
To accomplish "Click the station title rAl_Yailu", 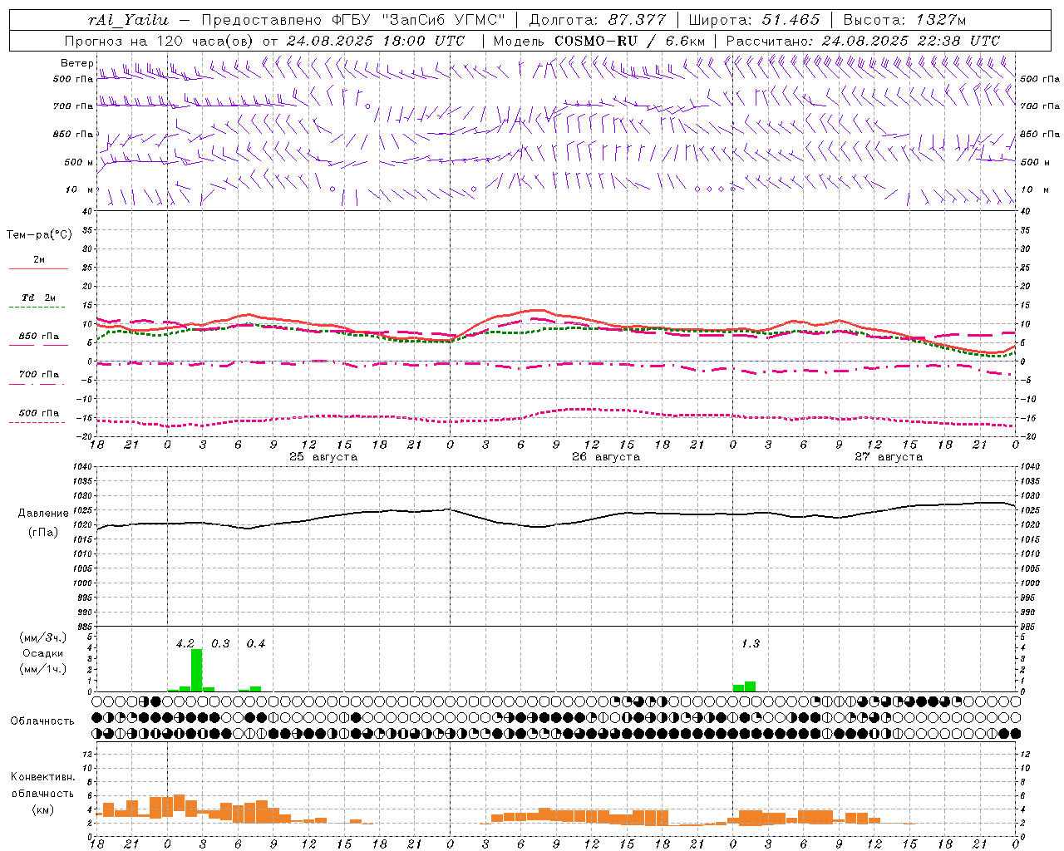I will pyautogui.click(x=129, y=20).
